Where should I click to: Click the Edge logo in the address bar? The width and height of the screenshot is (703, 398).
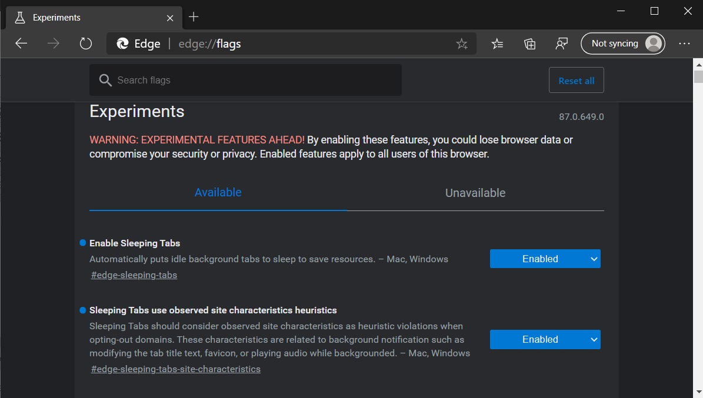click(x=122, y=44)
